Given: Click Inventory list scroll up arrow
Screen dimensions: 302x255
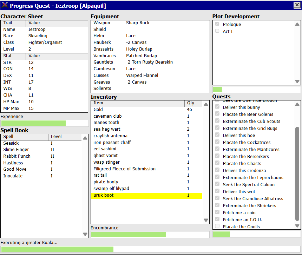Looking at the screenshot, I should 206,104.
